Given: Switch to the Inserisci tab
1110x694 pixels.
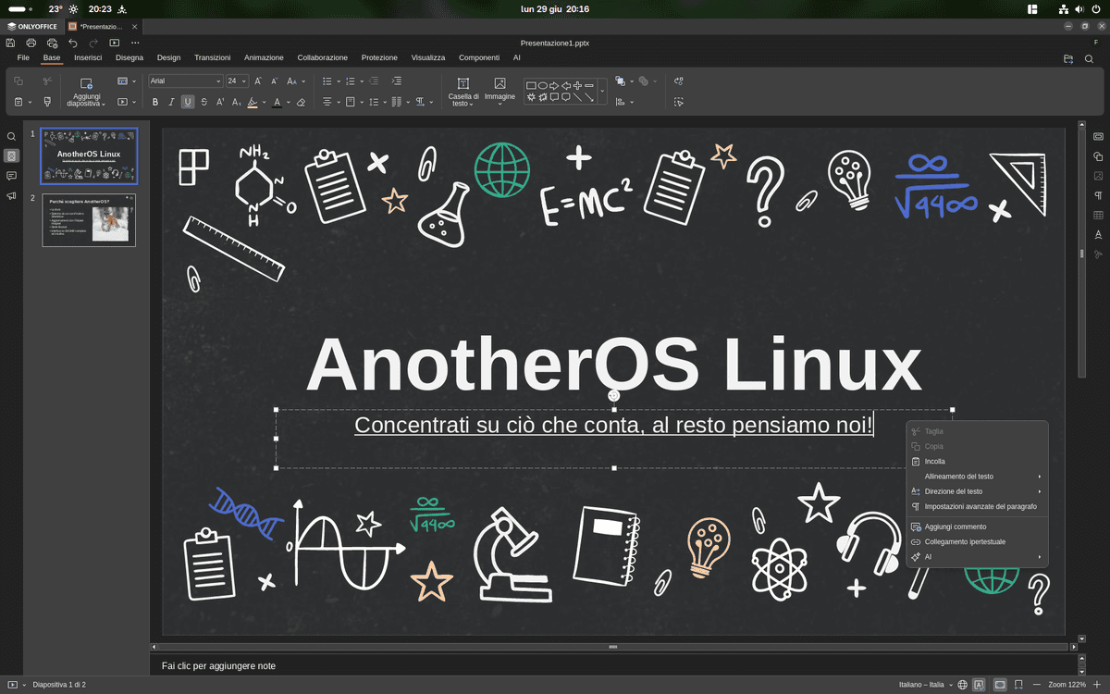Looking at the screenshot, I should coord(88,57).
